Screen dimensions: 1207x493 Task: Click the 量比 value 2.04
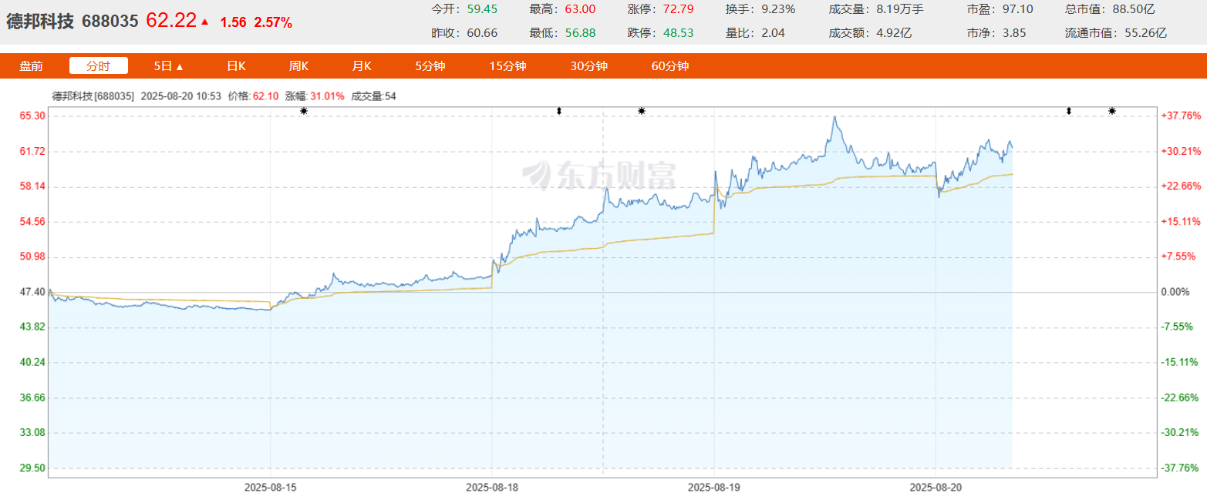click(x=774, y=33)
